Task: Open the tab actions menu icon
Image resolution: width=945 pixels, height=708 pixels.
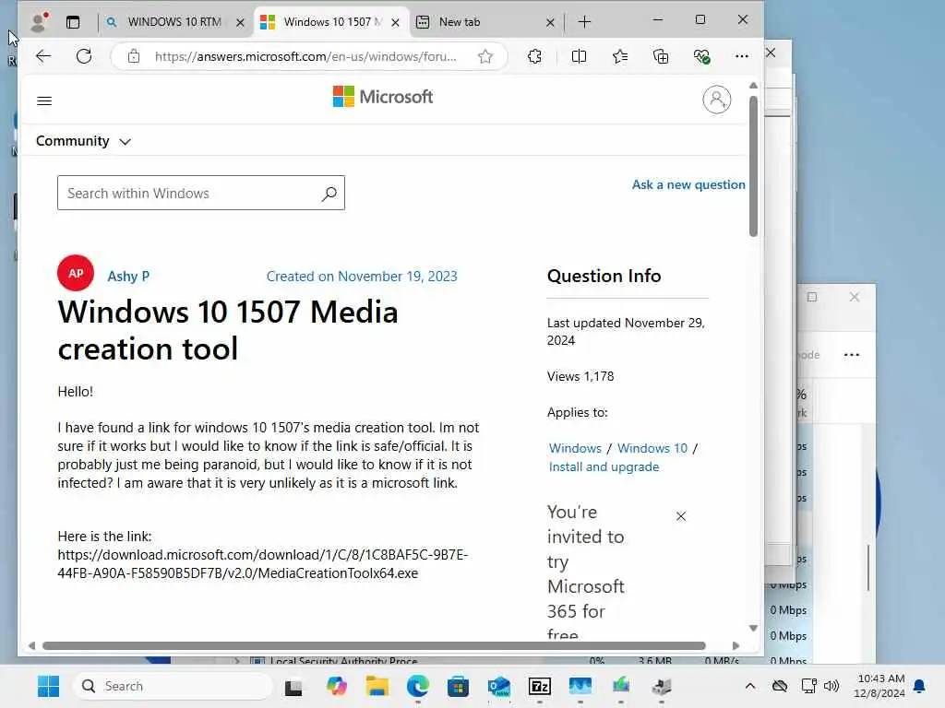Action: pos(73,22)
